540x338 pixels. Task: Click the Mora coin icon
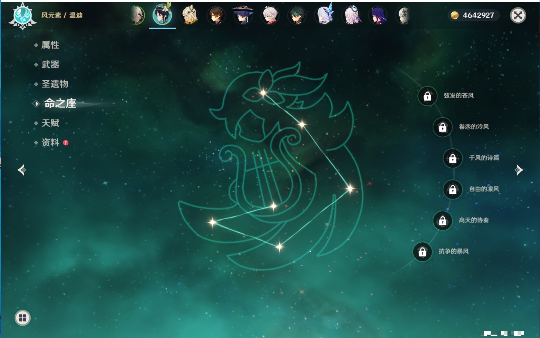click(x=455, y=15)
